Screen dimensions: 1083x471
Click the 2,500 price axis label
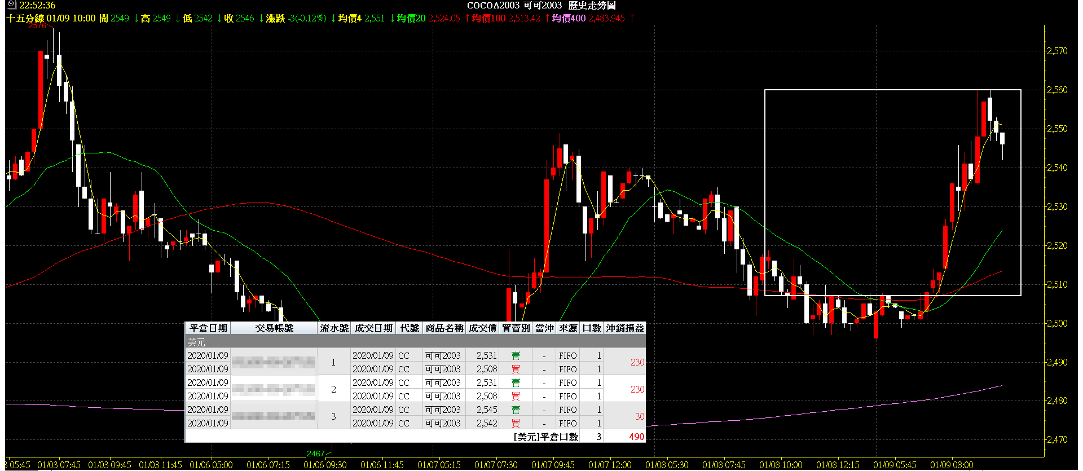[x=1057, y=323]
